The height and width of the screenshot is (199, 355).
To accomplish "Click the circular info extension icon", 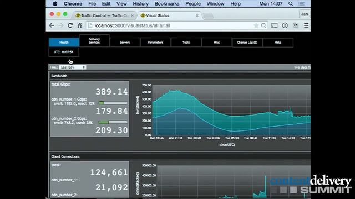I will pyautogui.click(x=285, y=25).
